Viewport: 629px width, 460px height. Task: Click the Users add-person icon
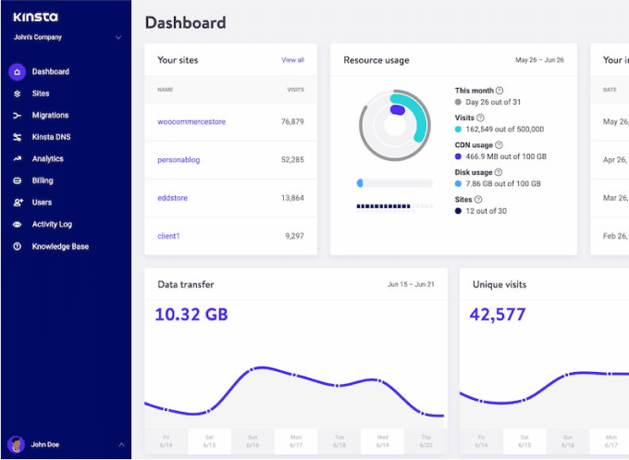point(17,203)
